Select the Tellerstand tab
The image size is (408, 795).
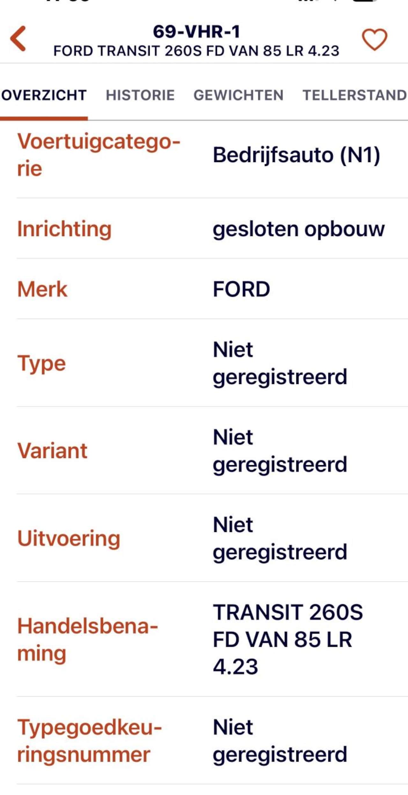pos(354,95)
